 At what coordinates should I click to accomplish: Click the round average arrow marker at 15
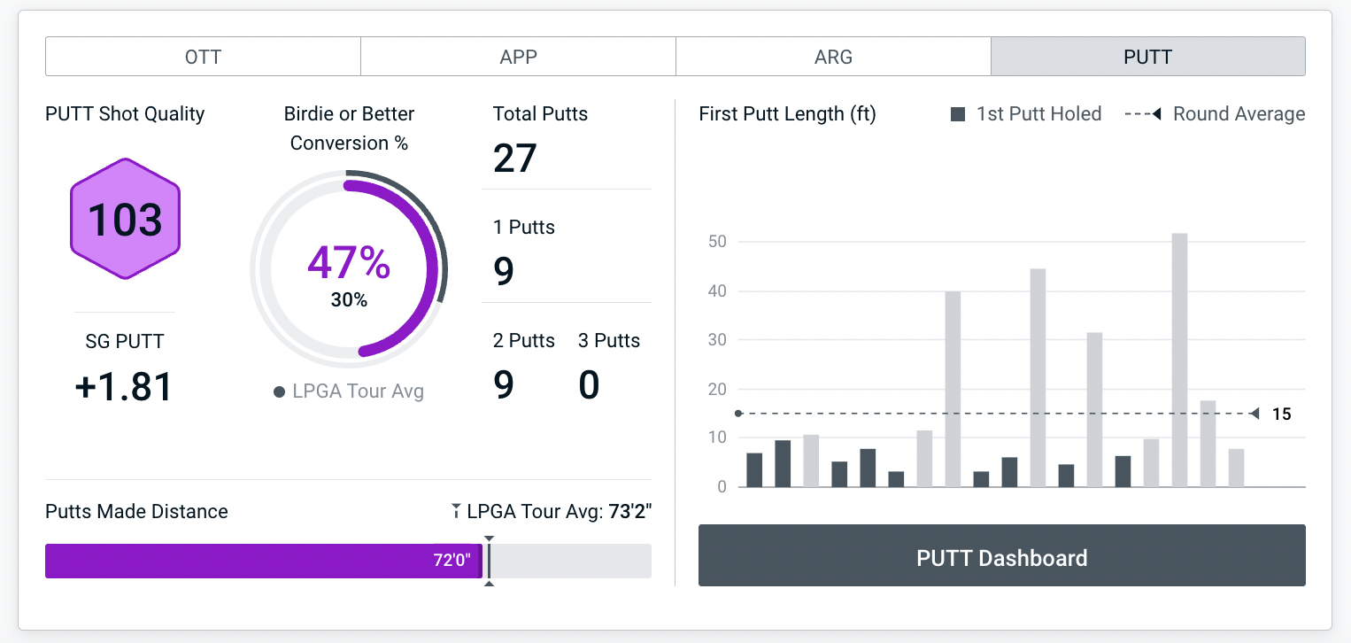1254,414
